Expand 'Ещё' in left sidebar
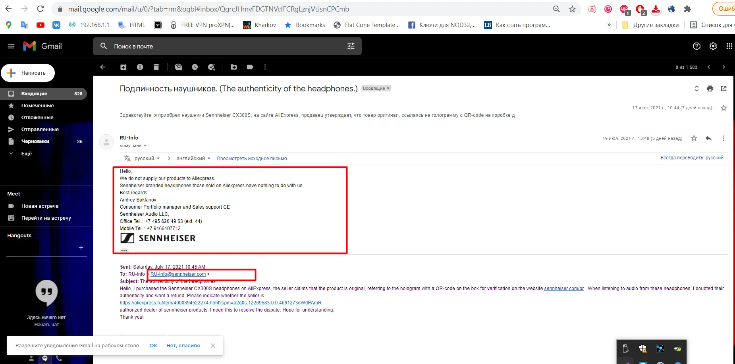735x364 pixels. pos(26,153)
